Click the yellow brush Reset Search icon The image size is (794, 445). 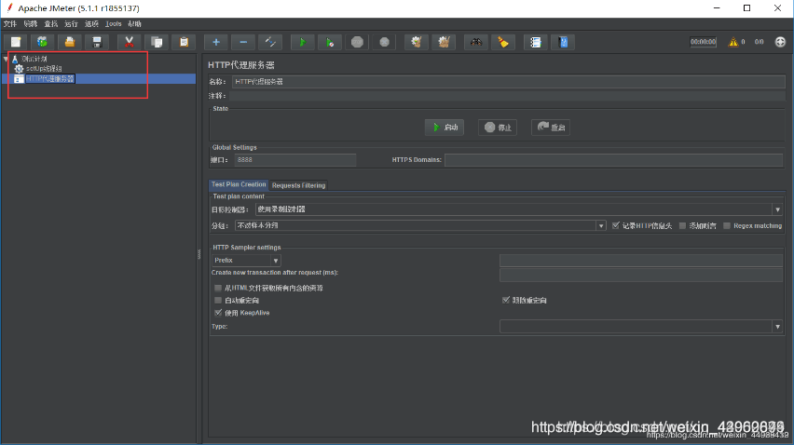coord(503,42)
